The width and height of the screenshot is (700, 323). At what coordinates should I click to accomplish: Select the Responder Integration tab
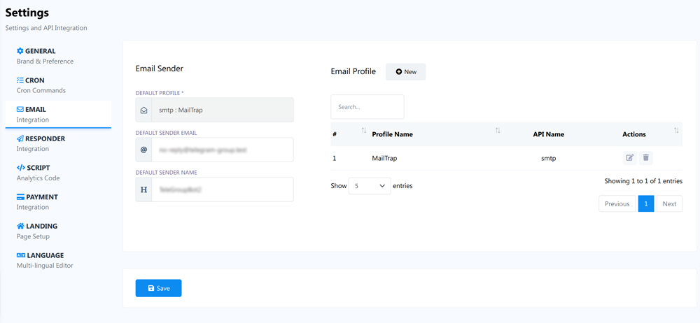41,143
